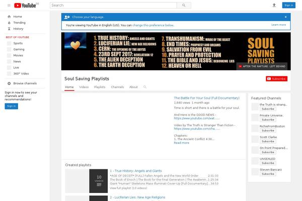The image size is (302, 201).
Task: Click the Browse channels plus icon
Action: point(9,83)
